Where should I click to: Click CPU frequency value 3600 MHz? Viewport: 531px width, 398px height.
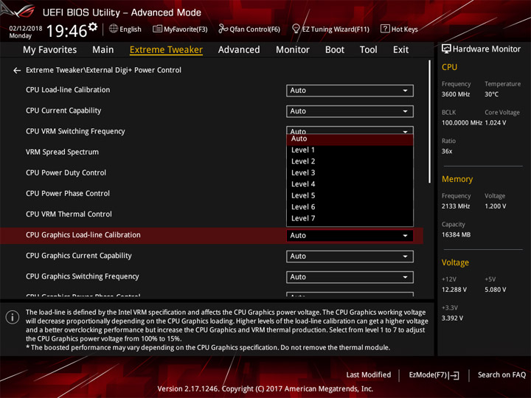click(x=456, y=94)
